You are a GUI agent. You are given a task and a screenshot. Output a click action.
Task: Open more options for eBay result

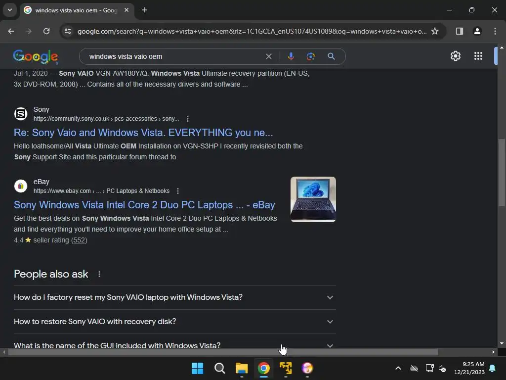177,191
